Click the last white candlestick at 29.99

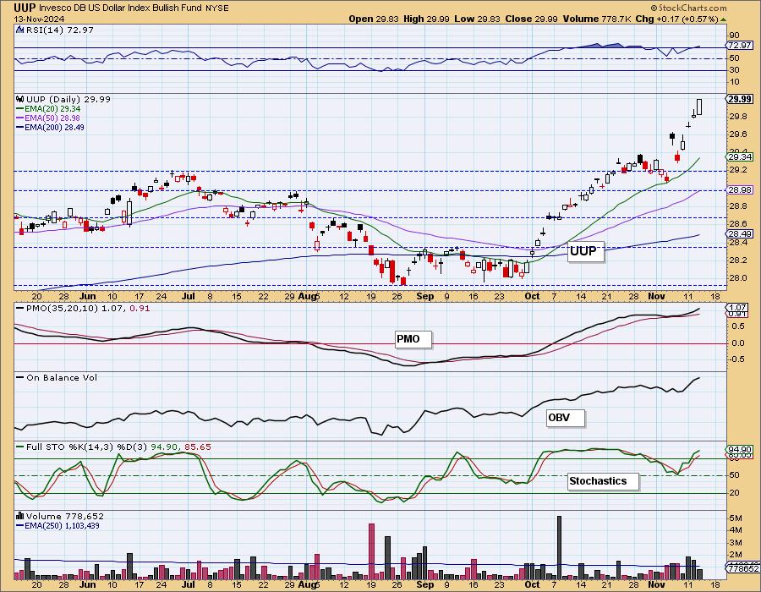click(699, 107)
